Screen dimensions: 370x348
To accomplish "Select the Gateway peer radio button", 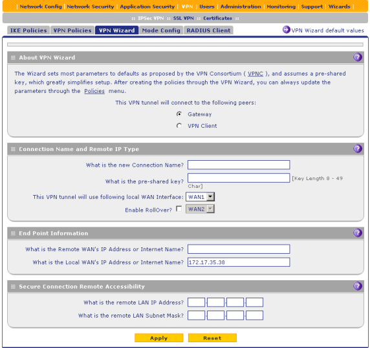I will click(x=179, y=114).
